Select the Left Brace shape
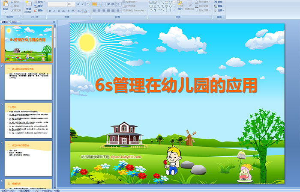 click(166, 10)
